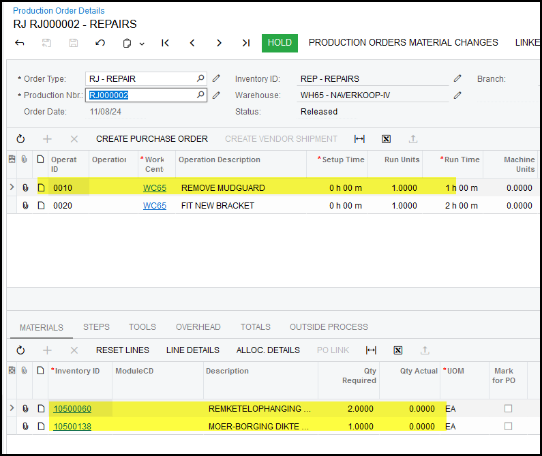Image resolution: width=542 pixels, height=456 pixels.
Task: Refresh the operations grid
Action: (20, 139)
